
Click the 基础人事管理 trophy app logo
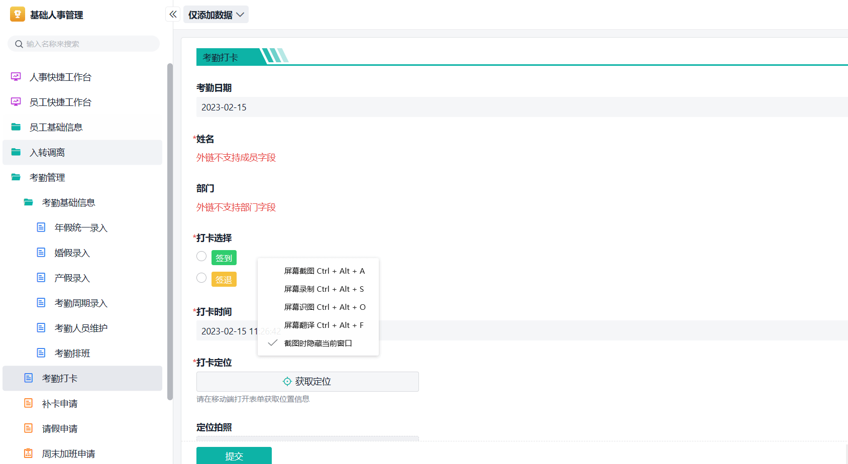(x=18, y=14)
